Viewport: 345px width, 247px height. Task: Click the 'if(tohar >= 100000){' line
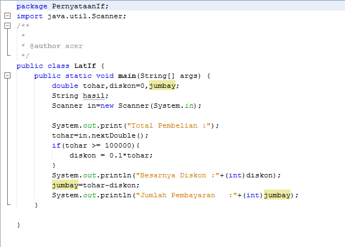(x=95, y=145)
